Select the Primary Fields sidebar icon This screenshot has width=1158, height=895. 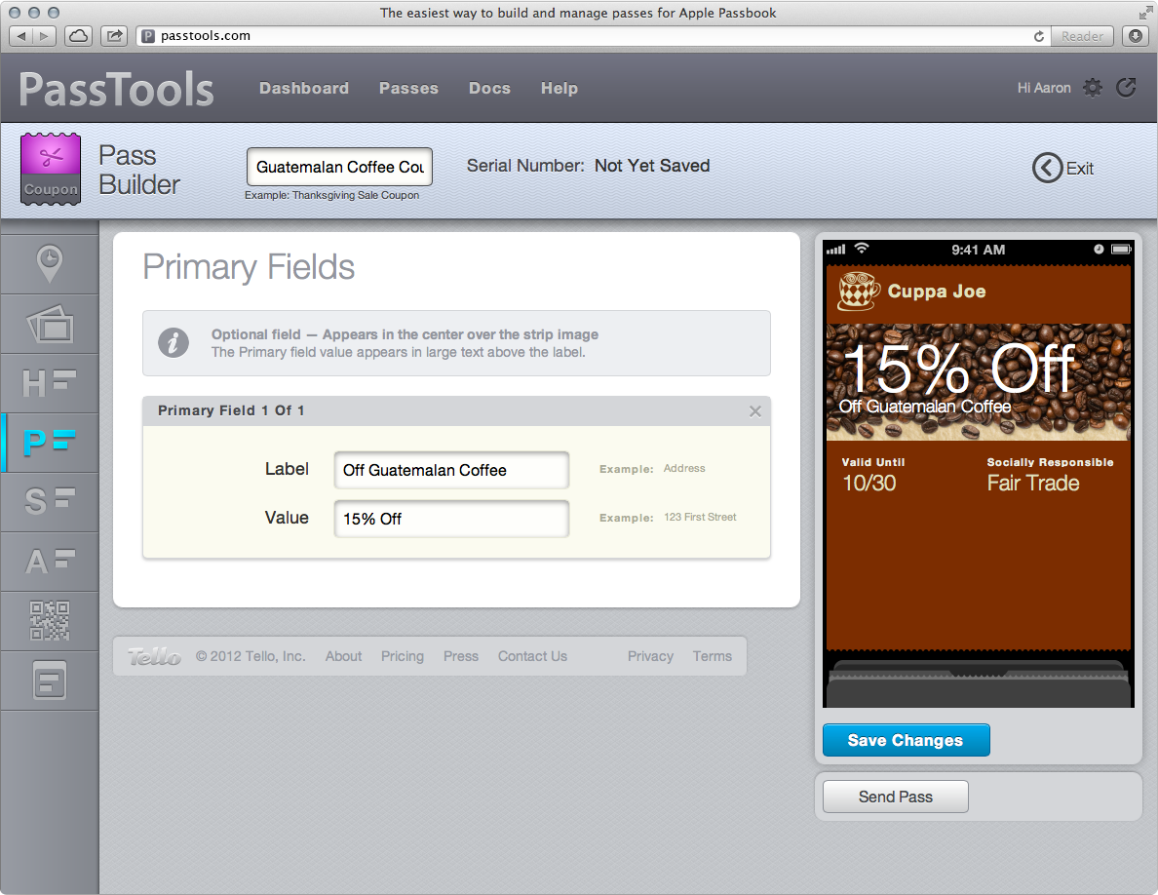(x=50, y=443)
